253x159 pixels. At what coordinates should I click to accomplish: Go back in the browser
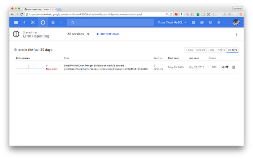(x=12, y=14)
